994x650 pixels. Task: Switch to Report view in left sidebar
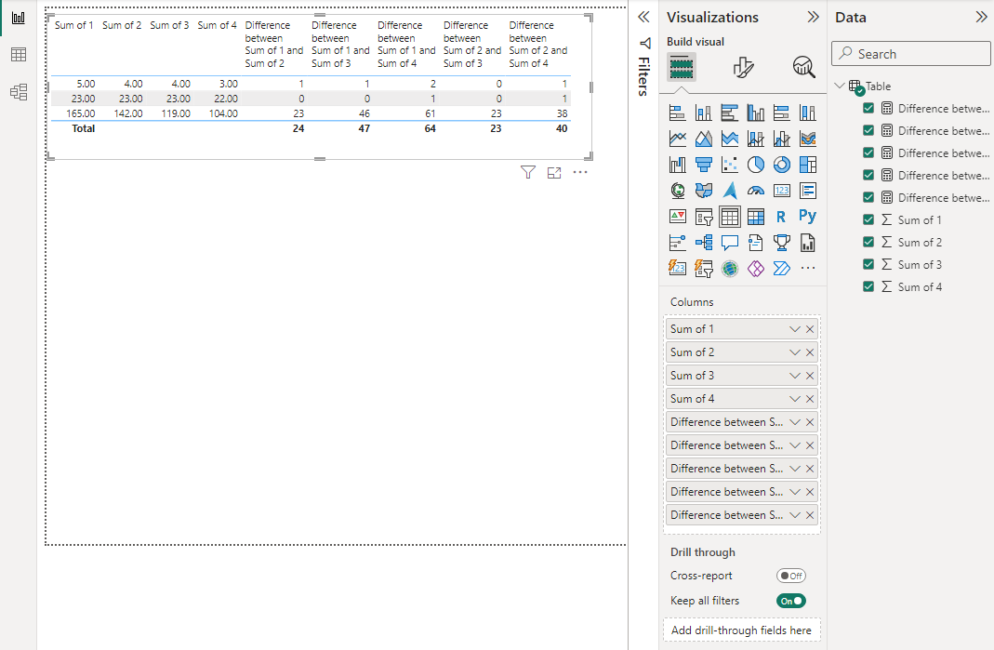tap(19, 18)
